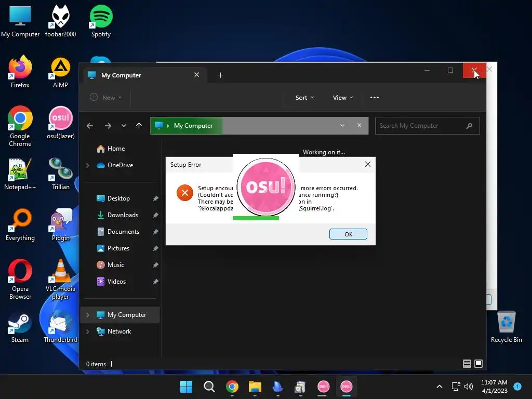Close the Setup Error dialog
The height and width of the screenshot is (399, 532).
[368, 164]
